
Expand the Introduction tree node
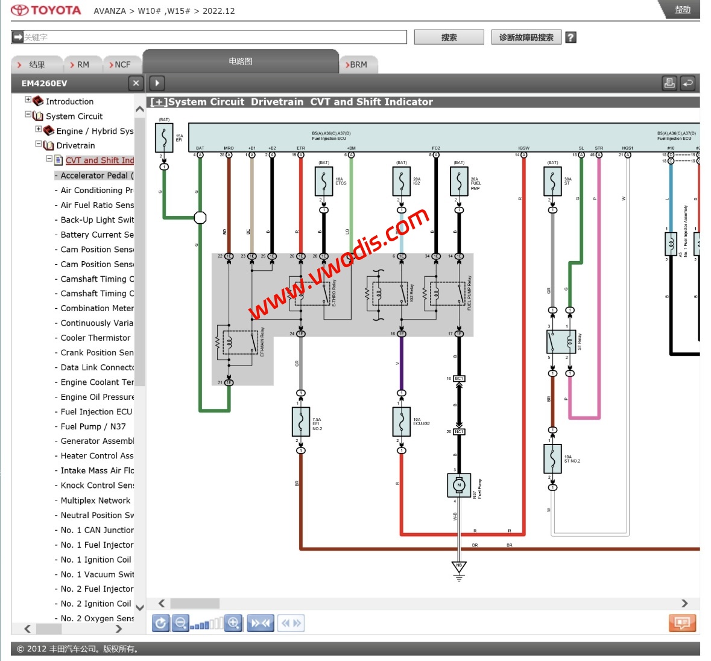pos(28,100)
